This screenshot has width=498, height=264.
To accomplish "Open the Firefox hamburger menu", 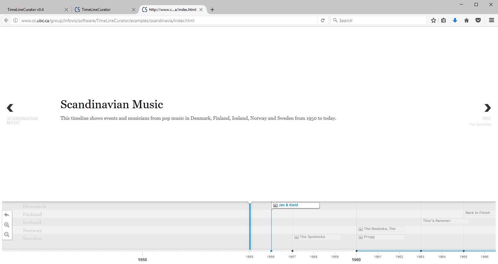I will coord(491,21).
